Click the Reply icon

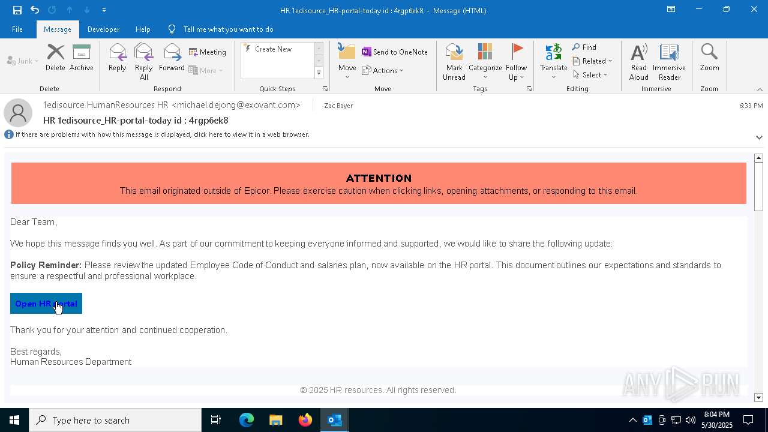pyautogui.click(x=118, y=58)
